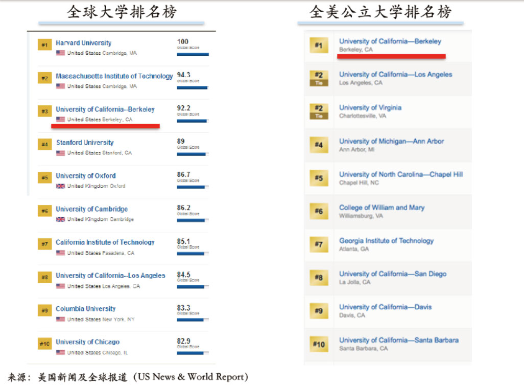Click the 83.3 global score value
Viewport: 524px width, 386px height.
click(x=183, y=307)
